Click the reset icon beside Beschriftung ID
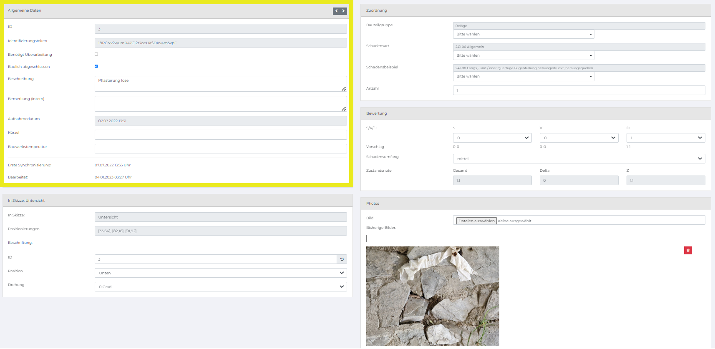 (342, 259)
